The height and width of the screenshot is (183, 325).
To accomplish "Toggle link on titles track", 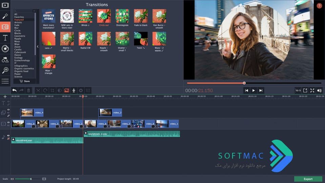I will click(x=8, y=104).
